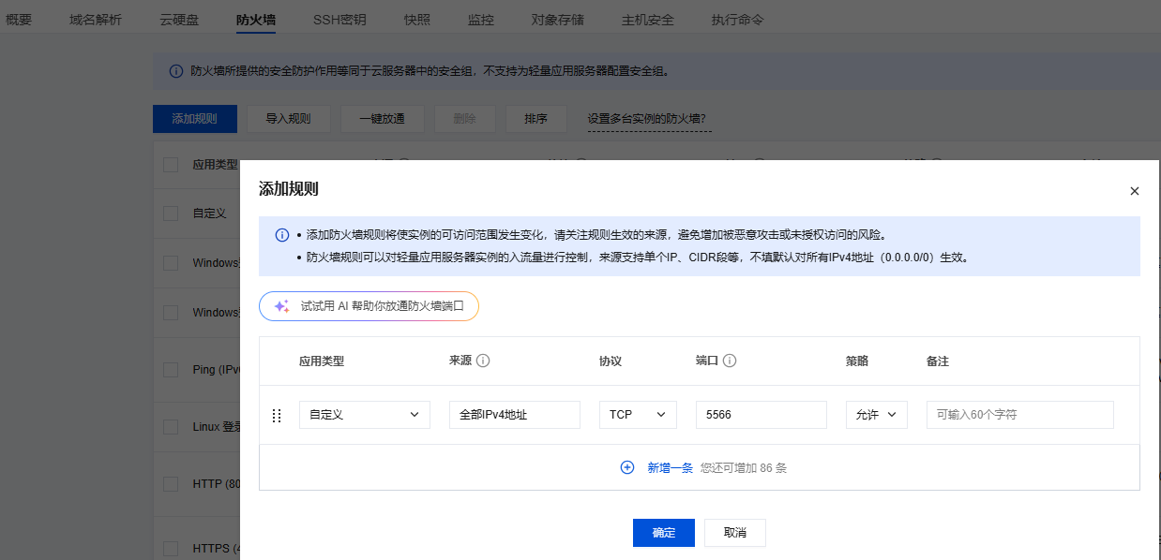Viewport: 1161px width, 560px height.
Task: Click the plus icon beside 新增一条
Action: [x=627, y=467]
